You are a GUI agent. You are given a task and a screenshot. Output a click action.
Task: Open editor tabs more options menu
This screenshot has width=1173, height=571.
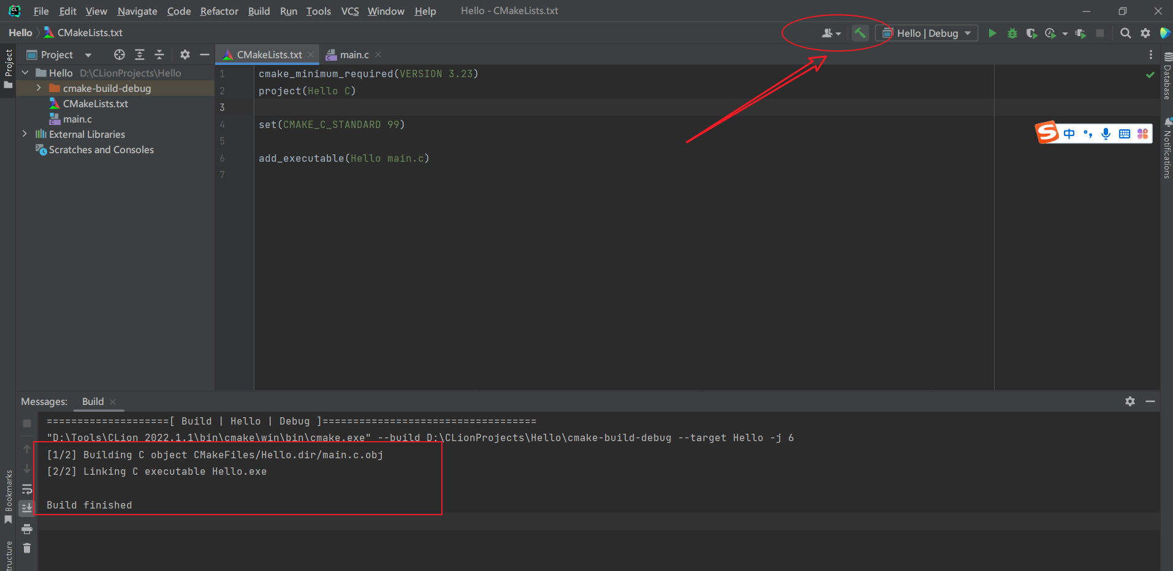[1150, 55]
